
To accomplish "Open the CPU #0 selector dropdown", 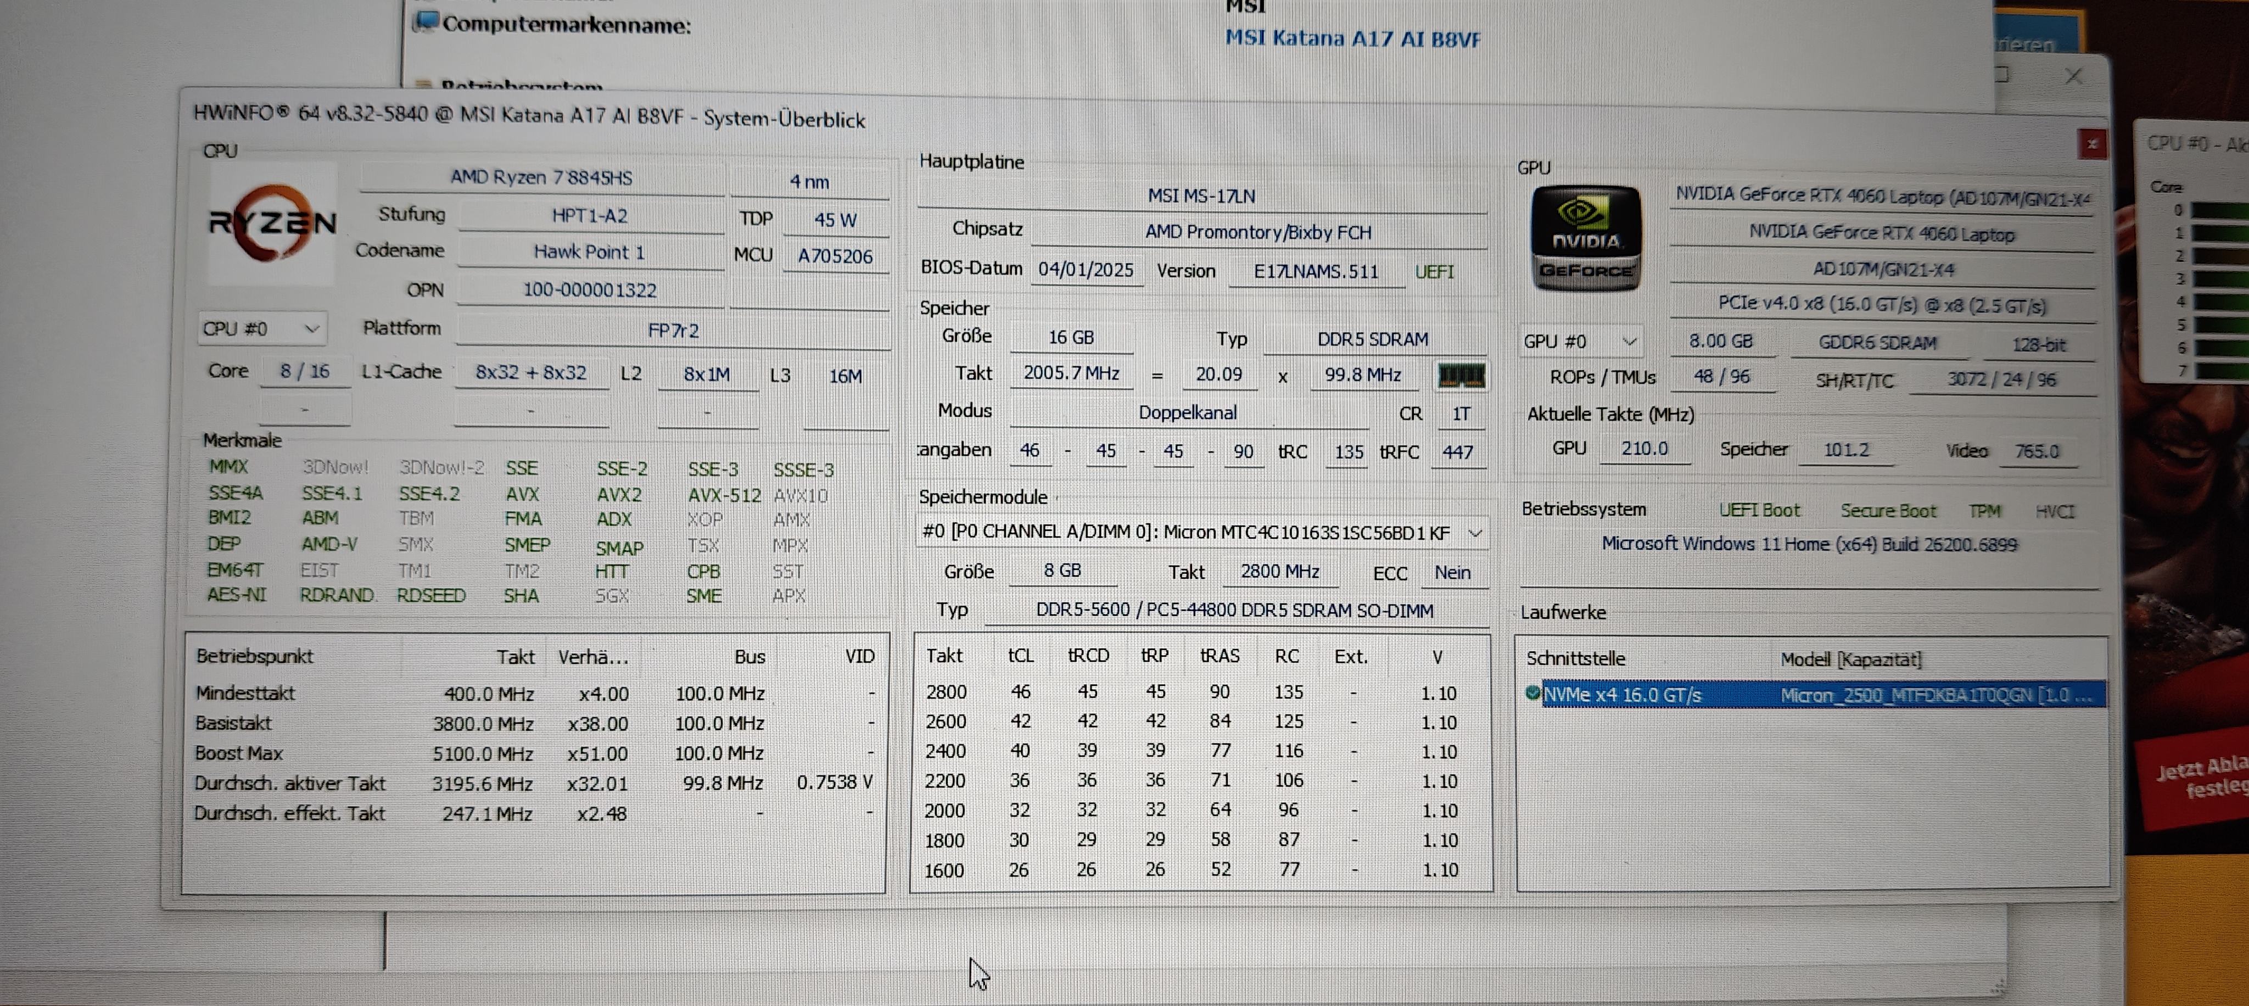I will tap(261, 329).
